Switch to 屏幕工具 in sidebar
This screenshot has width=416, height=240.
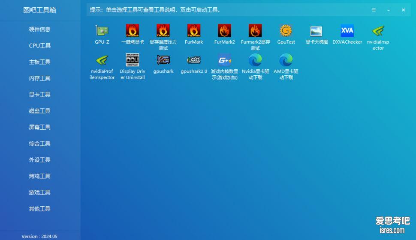click(39, 127)
